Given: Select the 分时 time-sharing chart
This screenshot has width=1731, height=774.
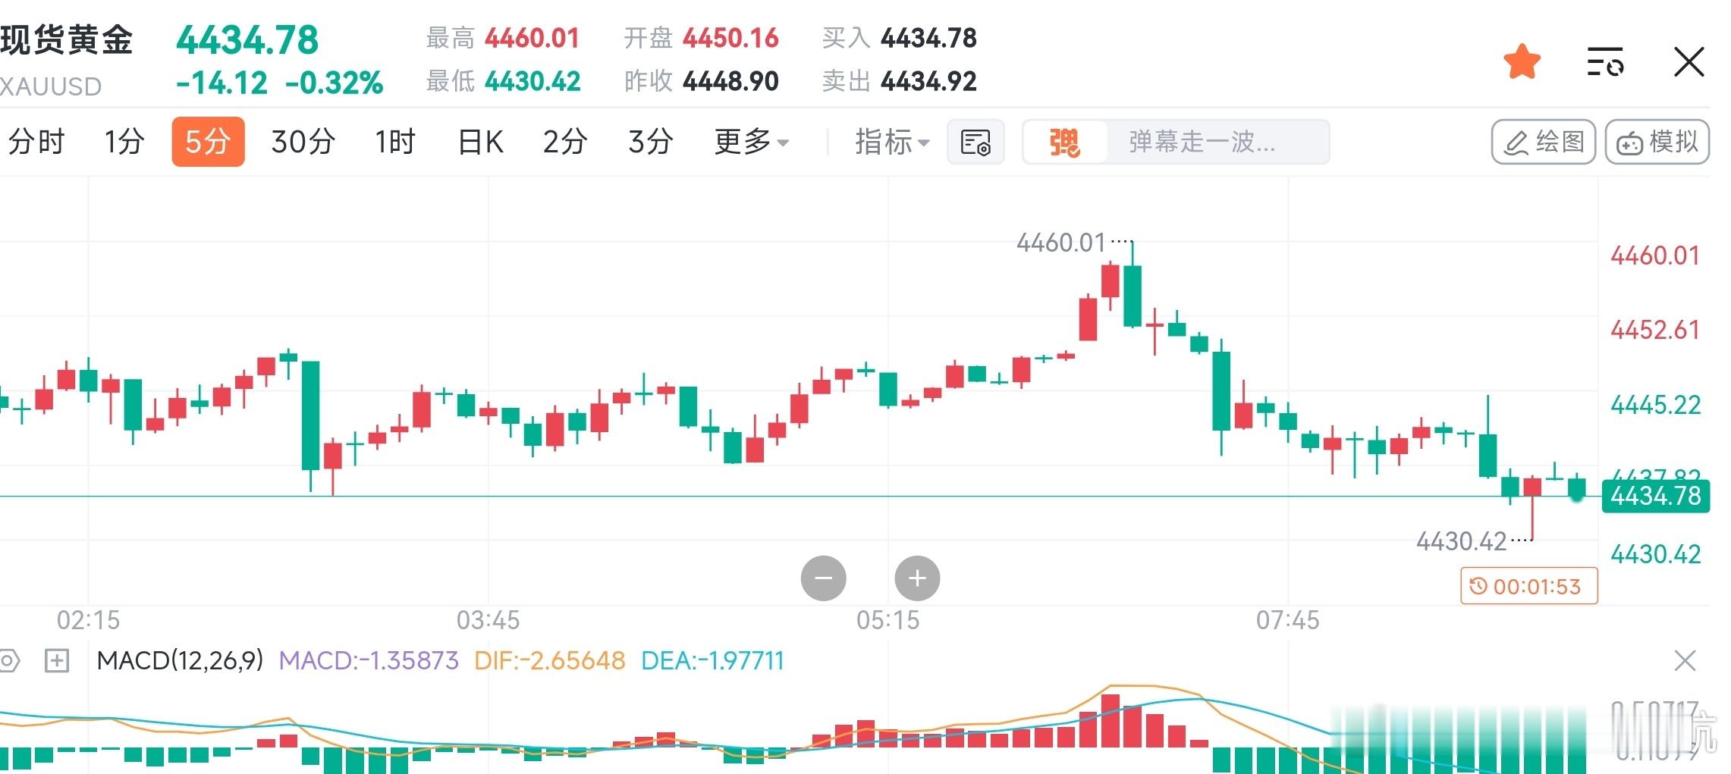Looking at the screenshot, I should pyautogui.click(x=36, y=141).
